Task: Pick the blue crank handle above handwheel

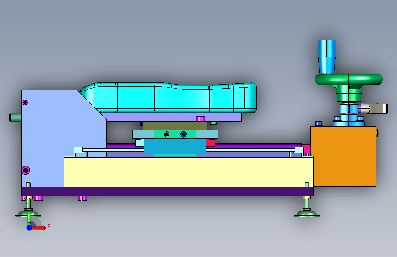Action: (x=326, y=56)
